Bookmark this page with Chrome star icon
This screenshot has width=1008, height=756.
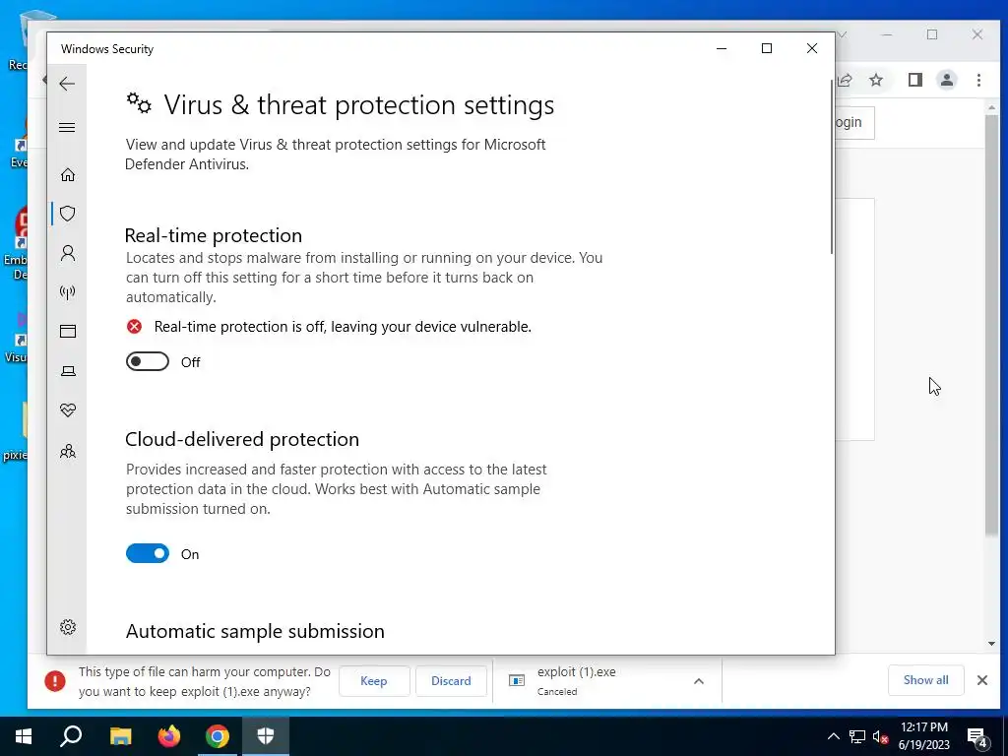(875, 80)
